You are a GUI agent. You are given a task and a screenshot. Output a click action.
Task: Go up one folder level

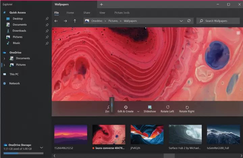75,21
